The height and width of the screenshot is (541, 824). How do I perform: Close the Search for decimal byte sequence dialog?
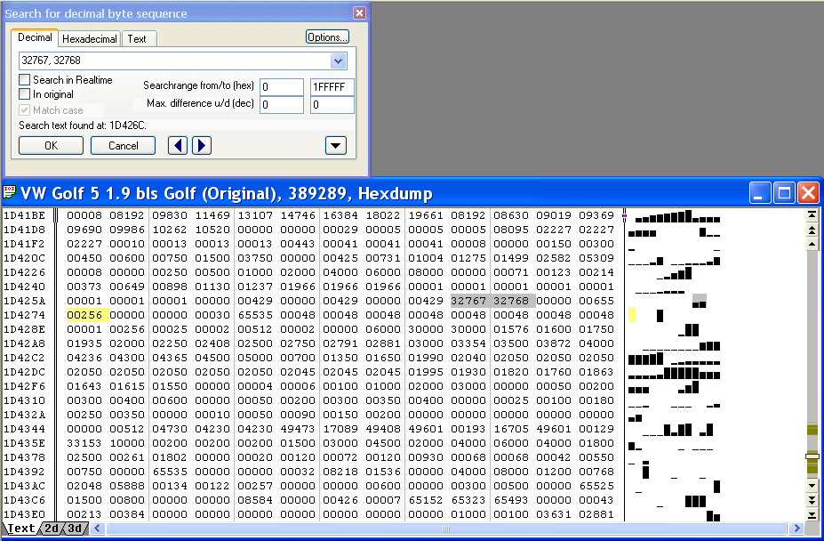click(359, 12)
